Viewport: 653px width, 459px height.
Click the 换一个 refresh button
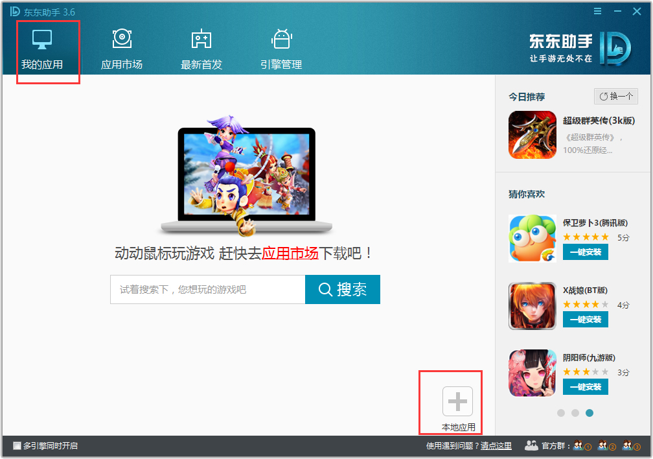click(x=616, y=97)
